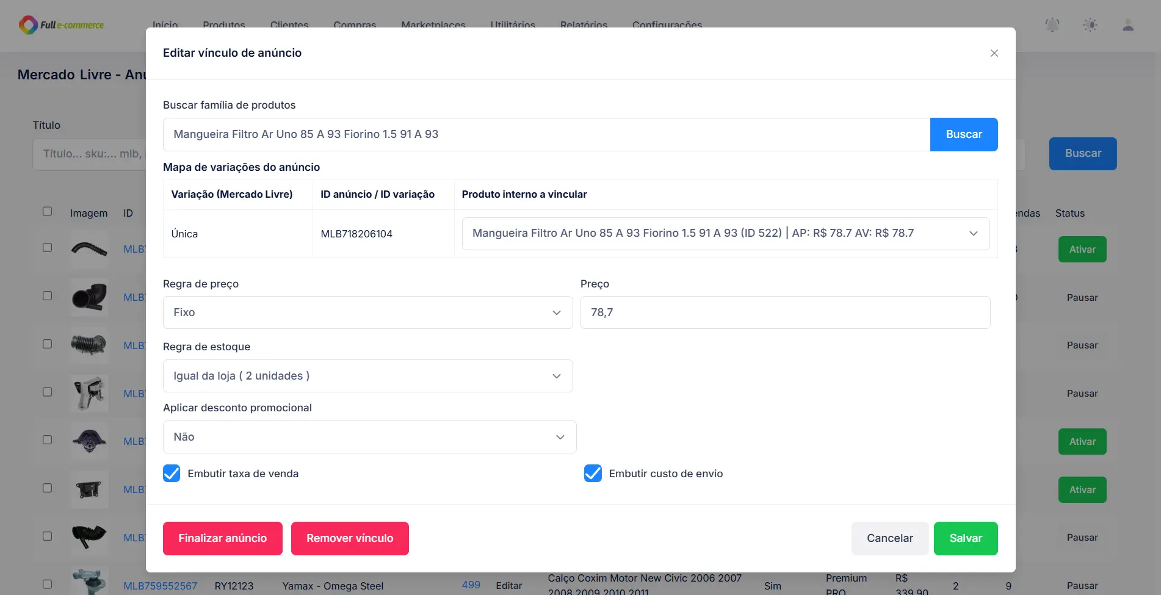Toggle Embutir custo de envio checkbox
Viewport: 1161px width, 595px height.
[593, 474]
